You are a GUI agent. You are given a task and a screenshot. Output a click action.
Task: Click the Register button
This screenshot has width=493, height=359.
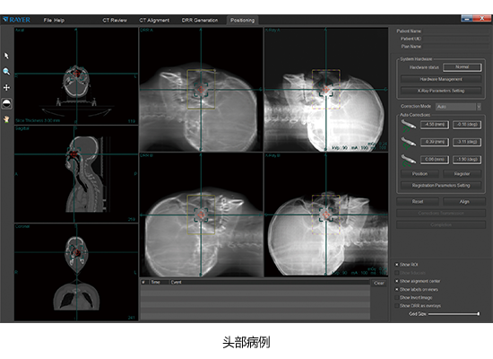coord(462,174)
